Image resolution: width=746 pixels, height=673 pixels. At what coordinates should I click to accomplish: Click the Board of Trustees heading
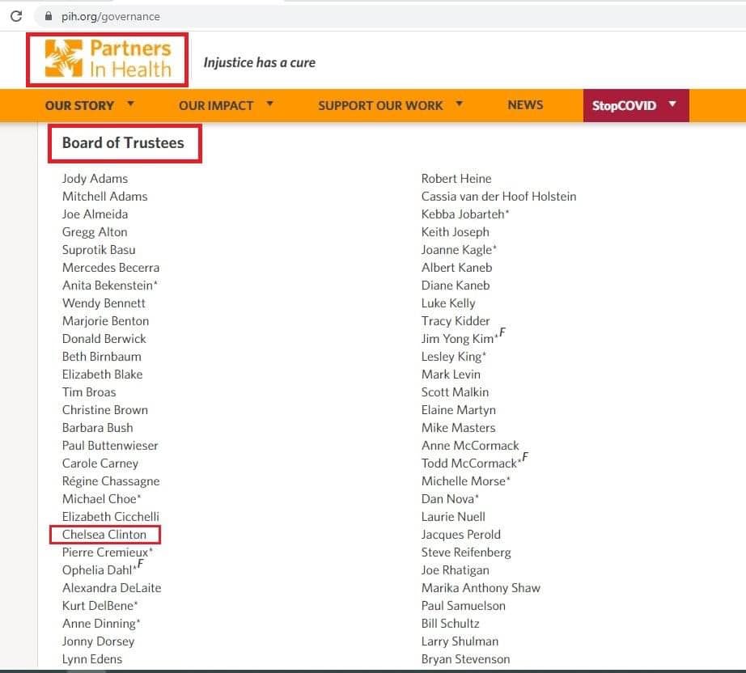[123, 143]
